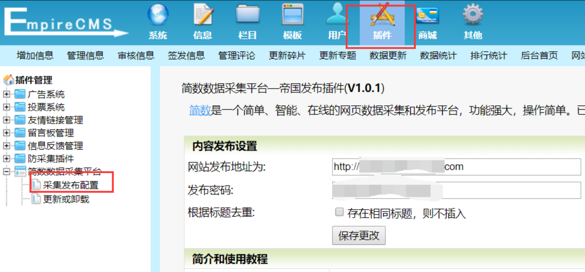
Task: Open 更新或卸载 in the tree
Action: [66, 199]
